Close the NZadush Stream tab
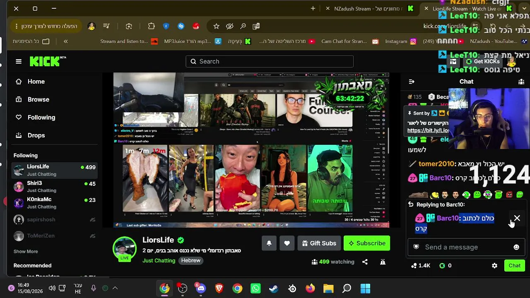This screenshot has width=530, height=298. [x=328, y=8]
